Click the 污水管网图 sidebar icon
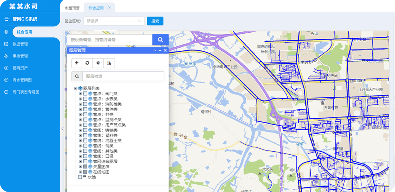 (7, 80)
